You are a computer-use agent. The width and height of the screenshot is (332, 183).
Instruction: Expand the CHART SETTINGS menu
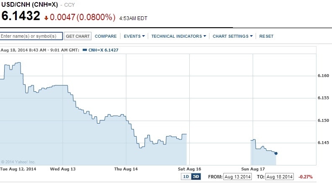(x=233, y=36)
